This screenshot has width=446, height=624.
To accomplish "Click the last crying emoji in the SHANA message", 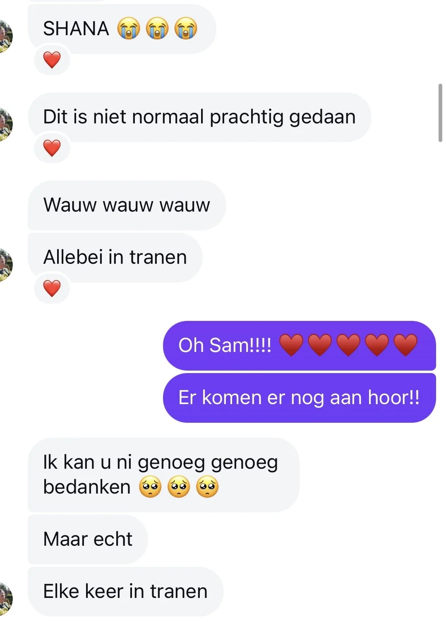I will 186,29.
